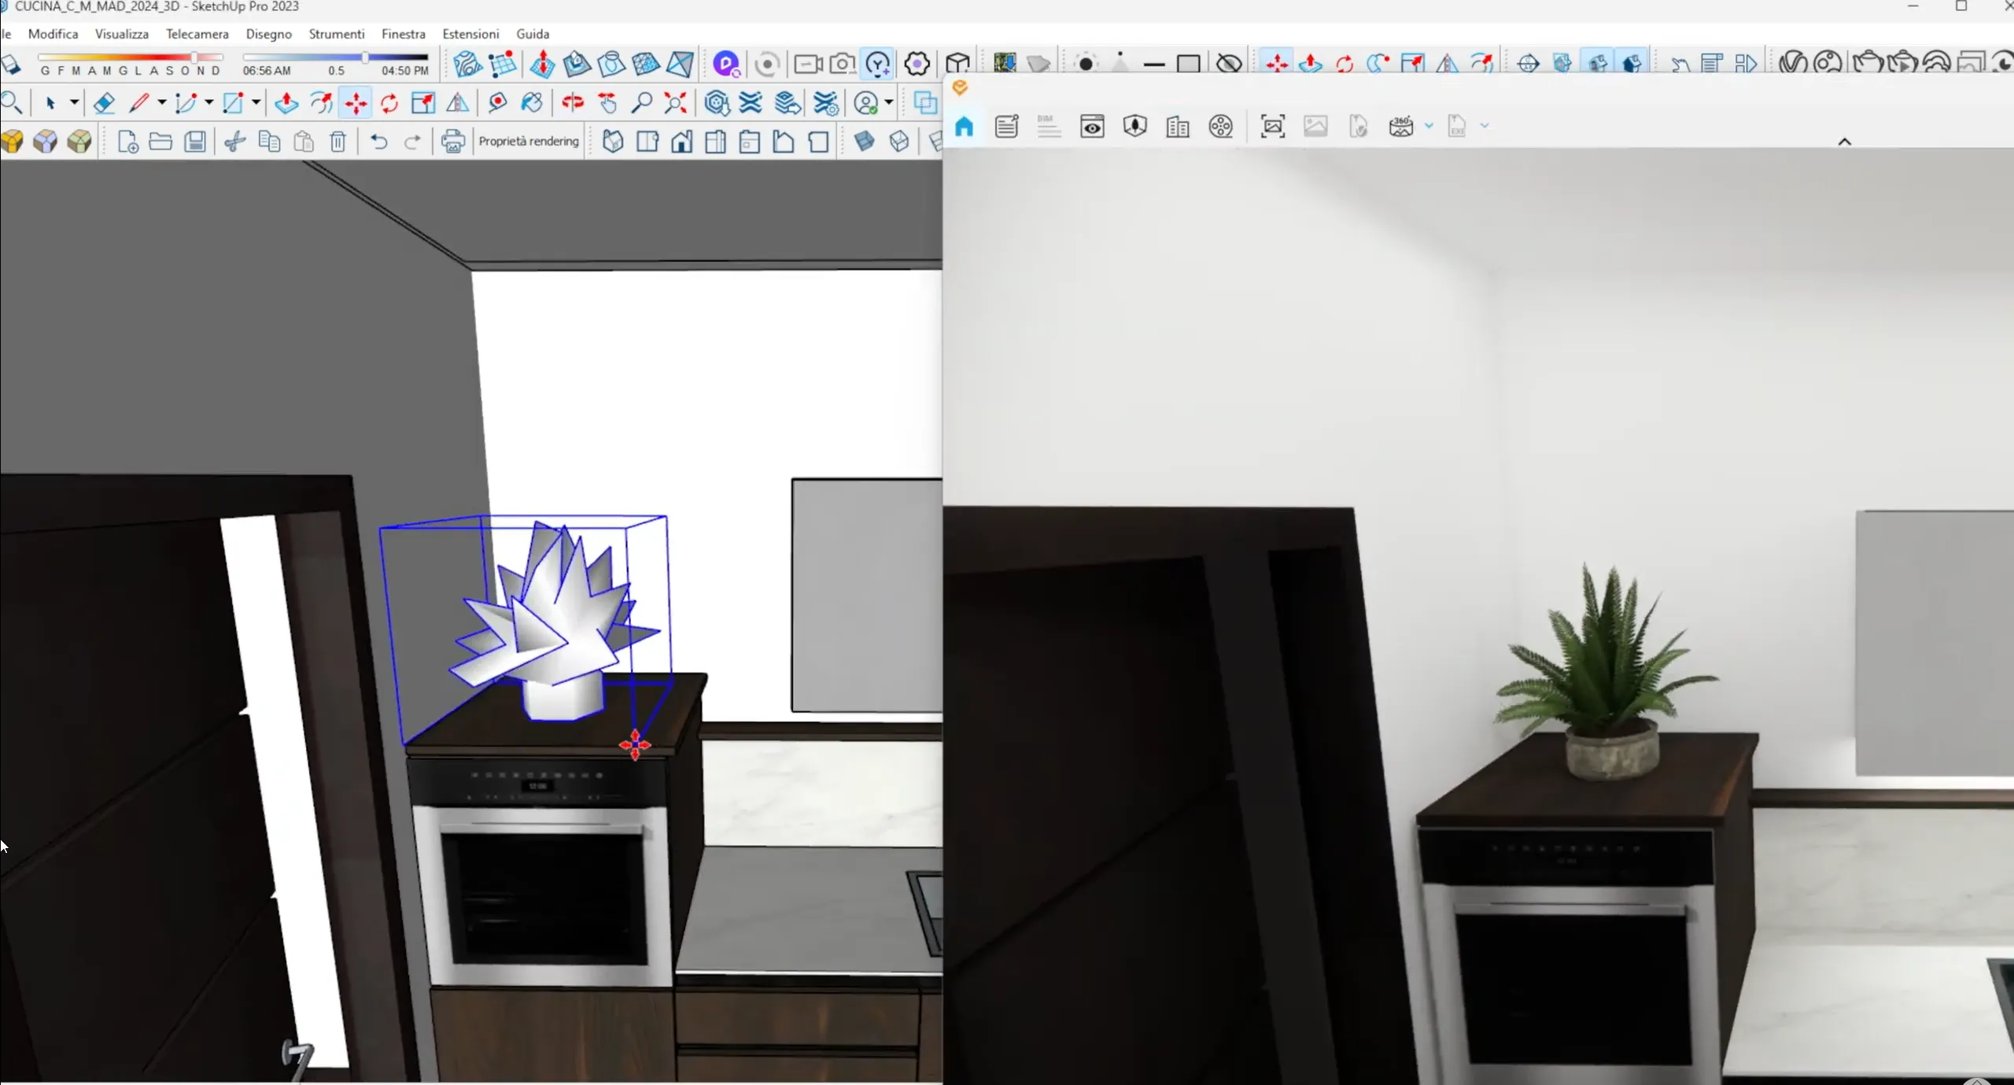The image size is (2014, 1085).
Task: Click the screenshot render capture icon
Action: click(1273, 127)
